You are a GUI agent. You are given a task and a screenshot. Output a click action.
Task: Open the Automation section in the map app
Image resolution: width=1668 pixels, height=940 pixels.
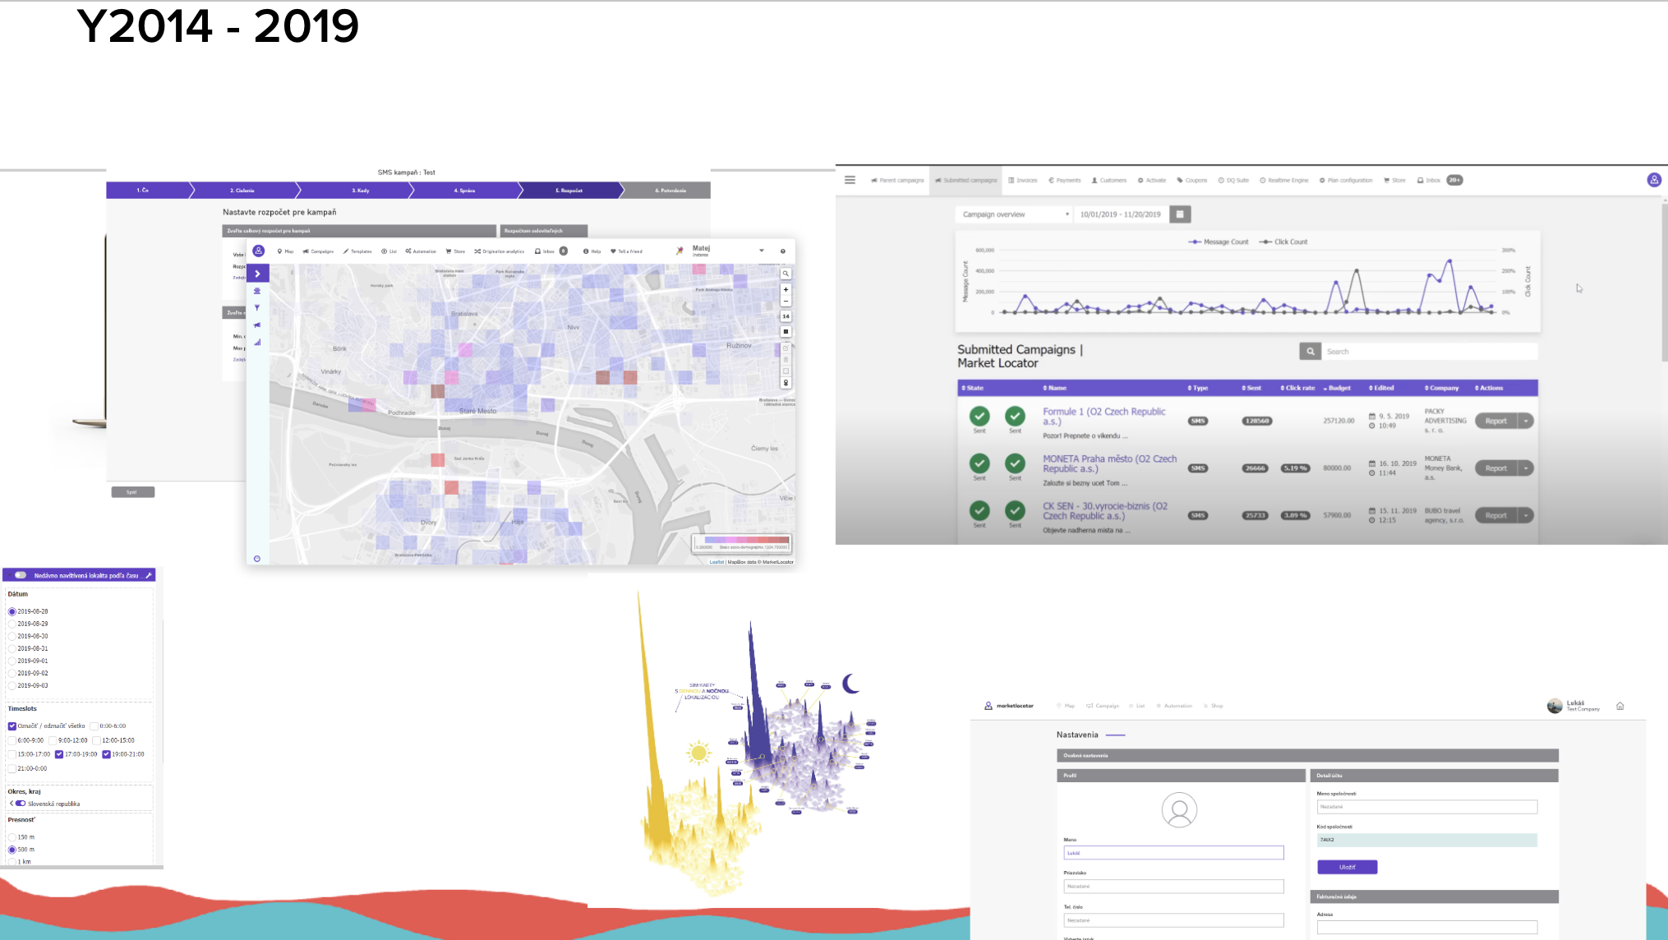(x=422, y=251)
